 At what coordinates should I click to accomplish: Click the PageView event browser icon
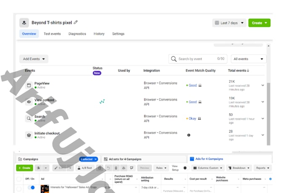pos(29,85)
